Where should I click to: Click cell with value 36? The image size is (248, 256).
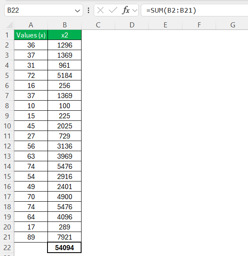(x=31, y=45)
